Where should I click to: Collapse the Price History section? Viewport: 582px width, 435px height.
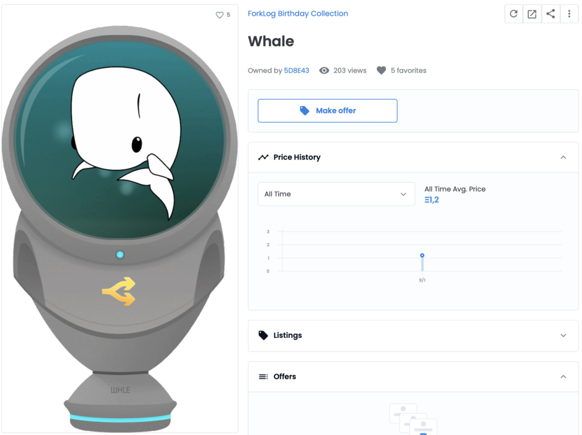[563, 157]
